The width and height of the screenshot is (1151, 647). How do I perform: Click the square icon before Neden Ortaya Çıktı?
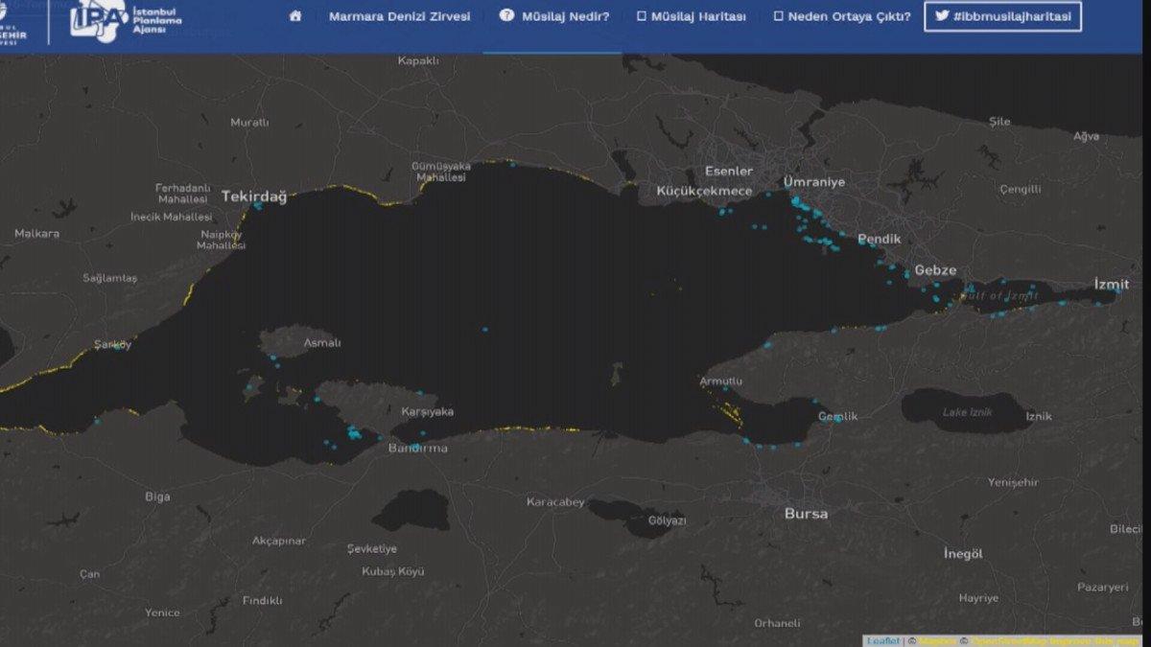point(779,16)
